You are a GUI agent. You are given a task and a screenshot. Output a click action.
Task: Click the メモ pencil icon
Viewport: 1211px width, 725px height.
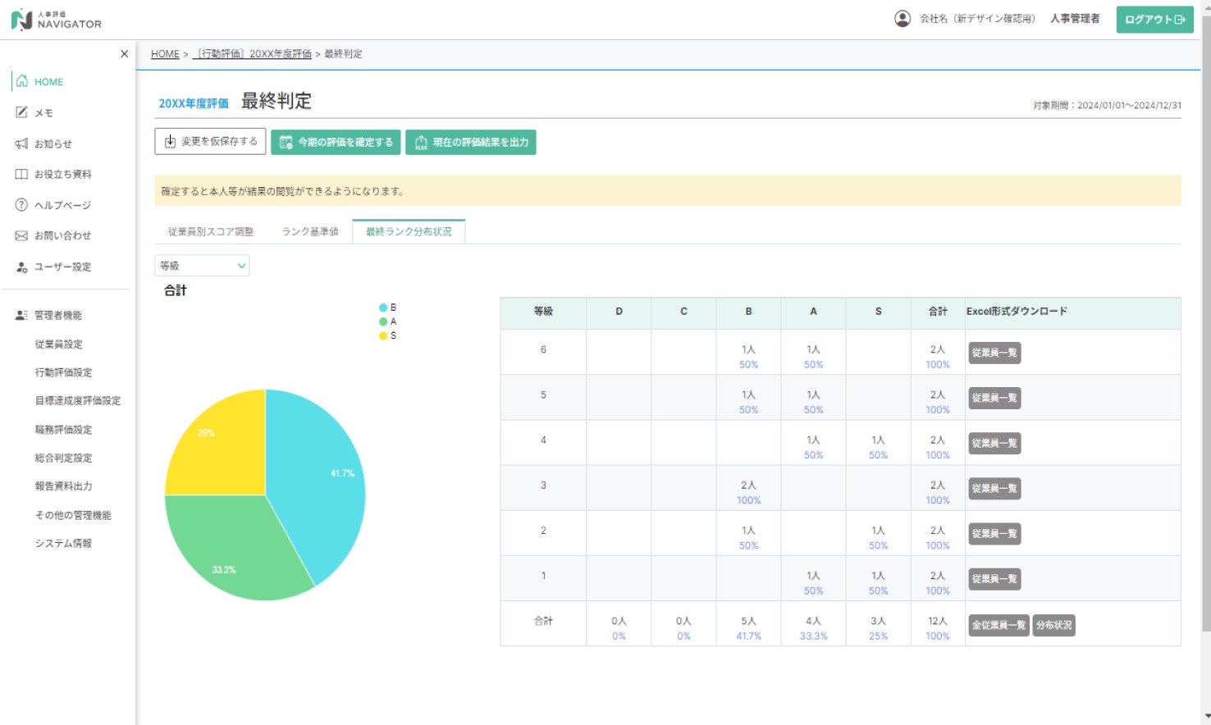(x=22, y=112)
